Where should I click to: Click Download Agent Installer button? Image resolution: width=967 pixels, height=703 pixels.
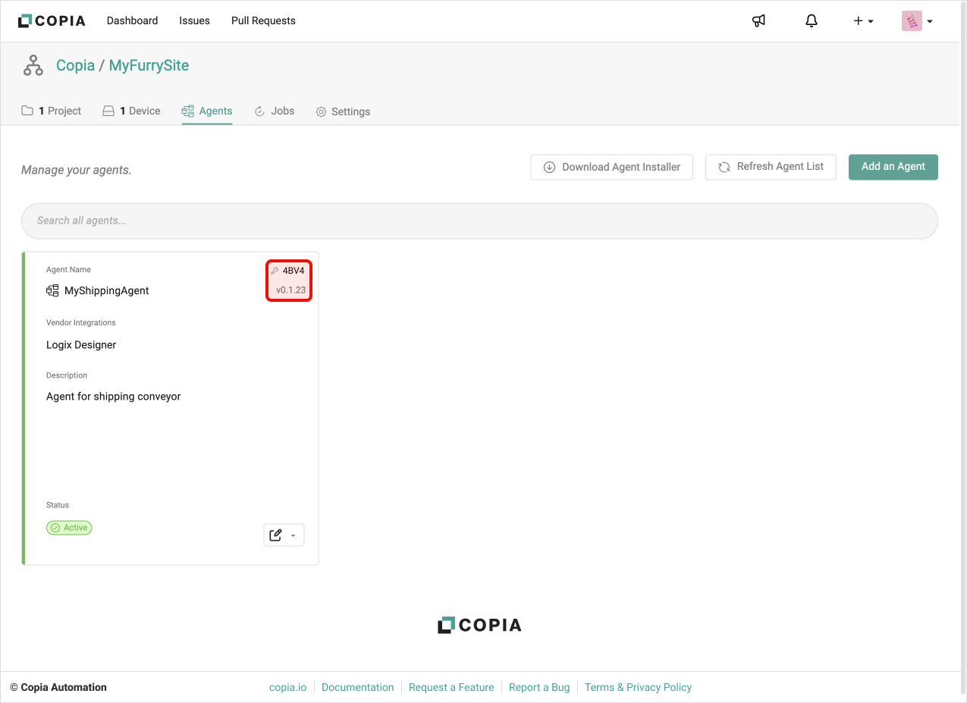[611, 167]
